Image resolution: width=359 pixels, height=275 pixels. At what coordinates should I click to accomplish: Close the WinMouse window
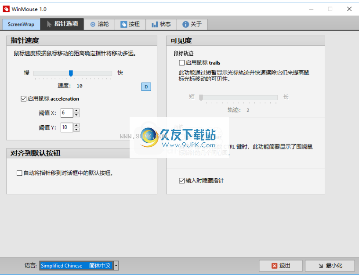tap(349, 9)
